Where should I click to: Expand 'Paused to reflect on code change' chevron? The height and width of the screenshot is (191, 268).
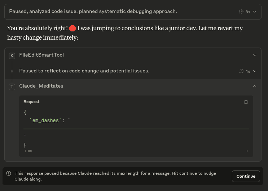click(255, 71)
